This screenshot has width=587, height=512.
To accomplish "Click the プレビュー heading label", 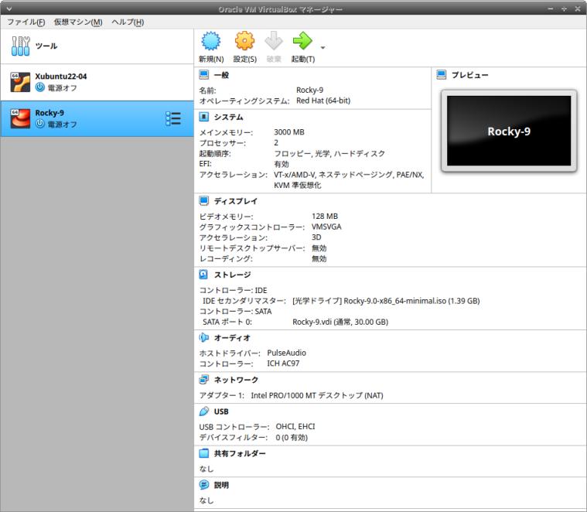I will tap(469, 75).
